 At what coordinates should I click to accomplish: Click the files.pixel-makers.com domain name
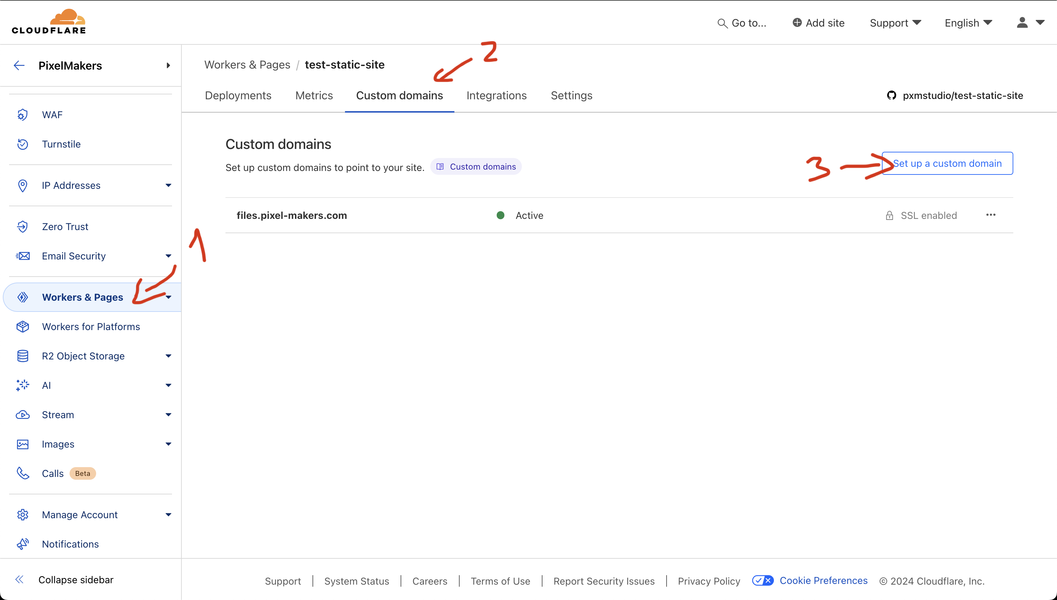[x=292, y=215]
